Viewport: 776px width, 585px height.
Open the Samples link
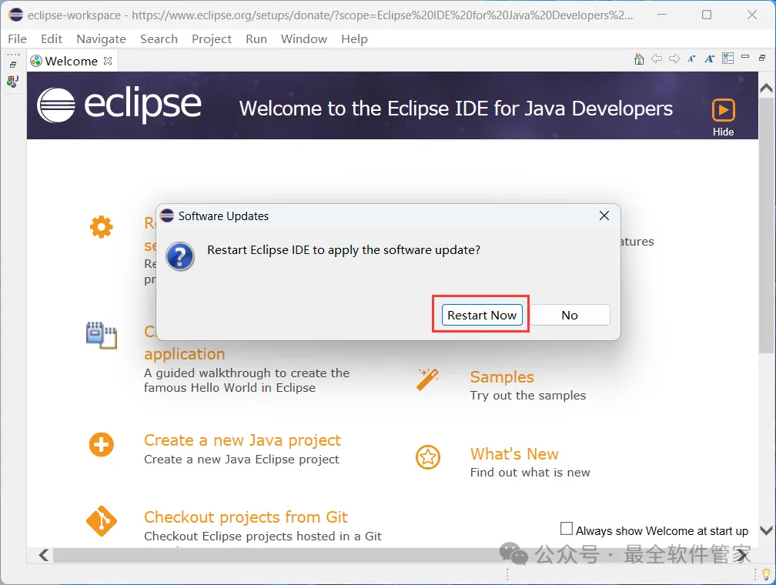coord(502,377)
